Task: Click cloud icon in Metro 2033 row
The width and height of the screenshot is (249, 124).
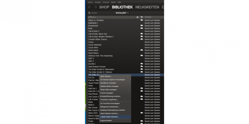Action: [x=142, y=113]
